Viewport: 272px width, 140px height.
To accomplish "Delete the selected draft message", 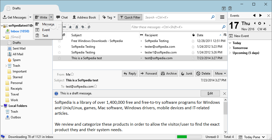I will pyautogui.click(x=203, y=74).
